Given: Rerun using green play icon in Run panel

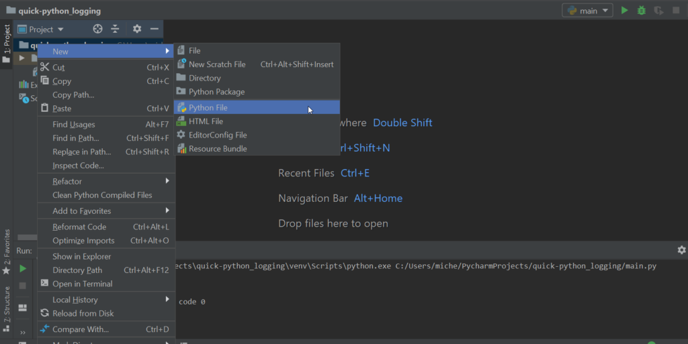Looking at the screenshot, I should (x=22, y=269).
